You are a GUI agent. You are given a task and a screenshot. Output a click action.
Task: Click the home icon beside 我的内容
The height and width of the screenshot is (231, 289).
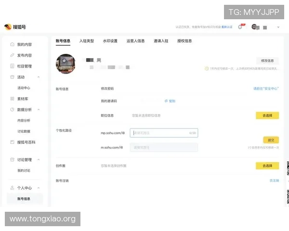[x=12, y=44]
